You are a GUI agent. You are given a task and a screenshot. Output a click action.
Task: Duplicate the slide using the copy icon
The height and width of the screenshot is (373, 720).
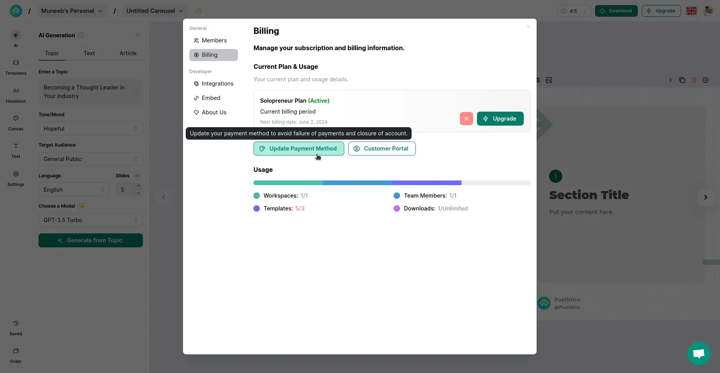click(682, 80)
